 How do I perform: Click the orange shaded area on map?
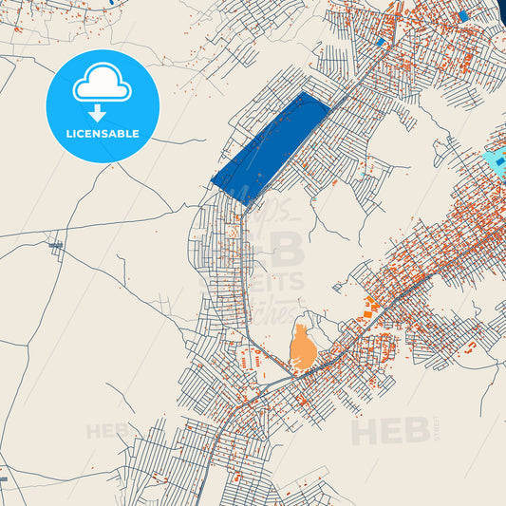pyautogui.click(x=304, y=347)
